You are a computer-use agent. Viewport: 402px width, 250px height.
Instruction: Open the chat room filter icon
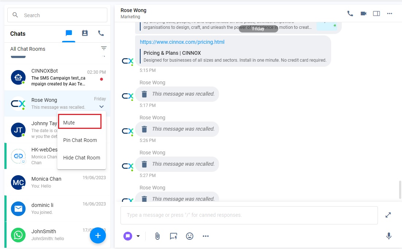point(104,48)
